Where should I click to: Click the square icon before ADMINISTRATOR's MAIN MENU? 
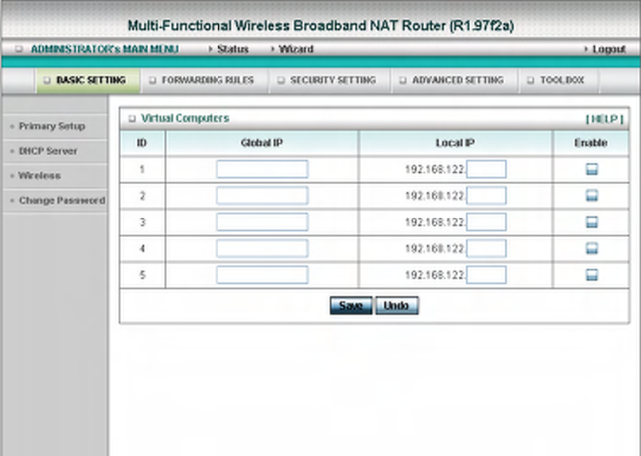click(18, 49)
